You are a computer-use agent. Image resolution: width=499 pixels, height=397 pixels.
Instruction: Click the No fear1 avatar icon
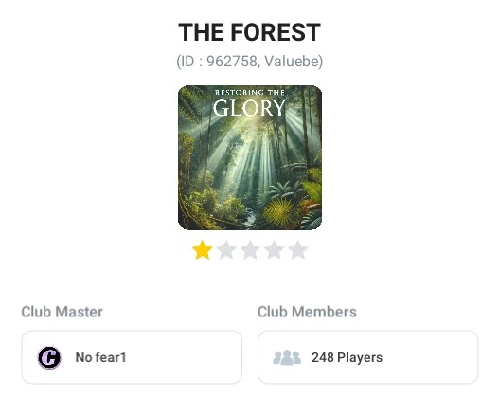pyautogui.click(x=49, y=357)
